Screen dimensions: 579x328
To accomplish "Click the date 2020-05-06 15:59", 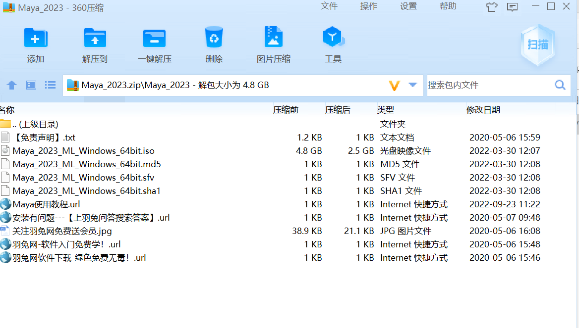I will (x=505, y=138).
